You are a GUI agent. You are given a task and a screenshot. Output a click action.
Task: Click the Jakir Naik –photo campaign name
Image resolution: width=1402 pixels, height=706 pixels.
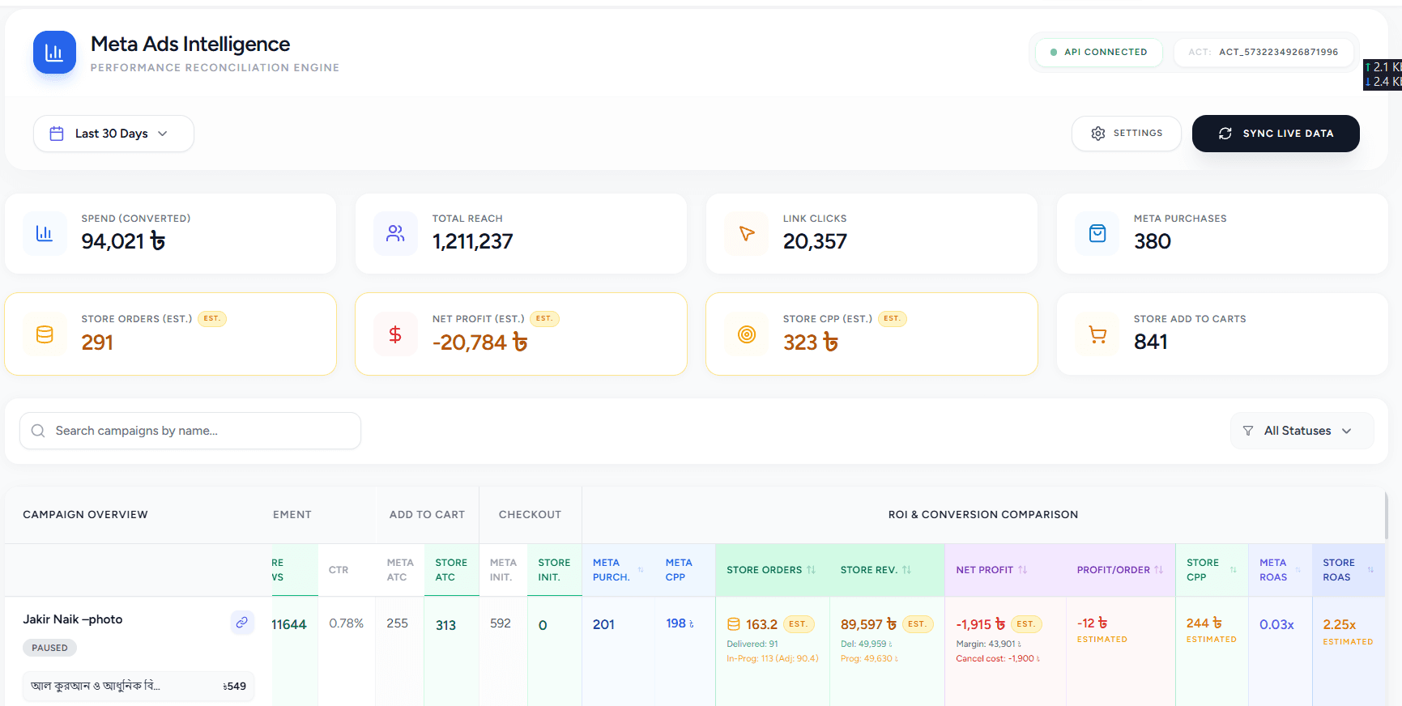(x=73, y=619)
